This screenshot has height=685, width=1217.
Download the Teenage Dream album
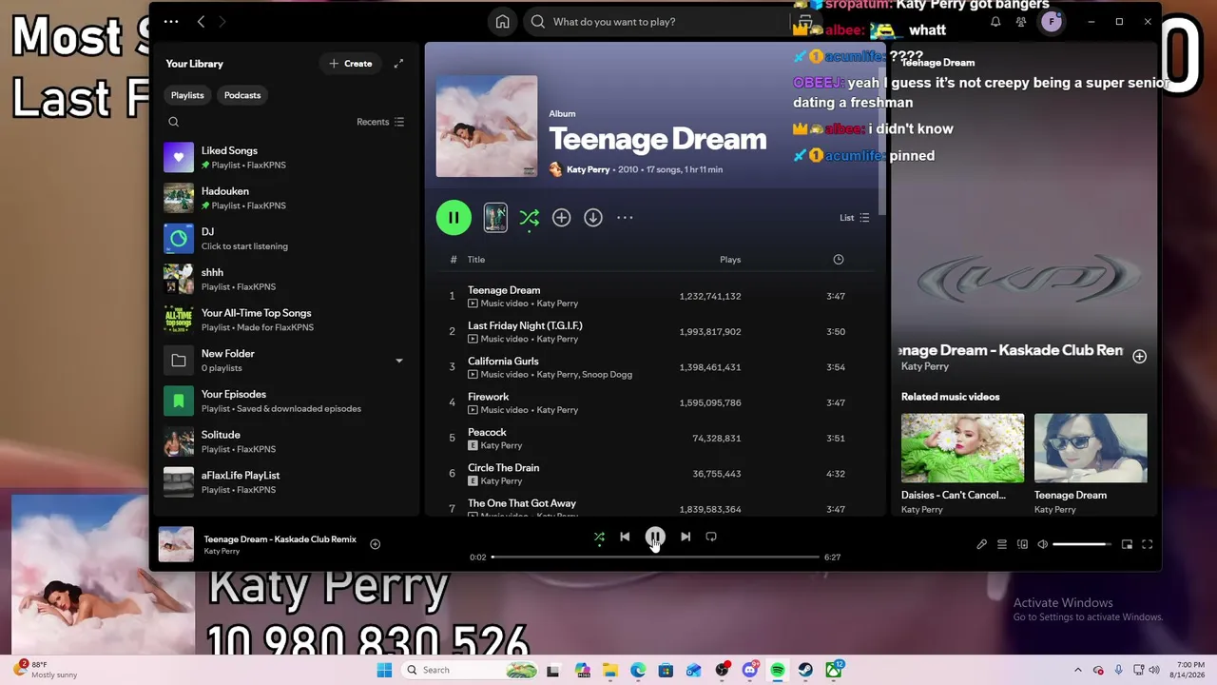(x=593, y=218)
